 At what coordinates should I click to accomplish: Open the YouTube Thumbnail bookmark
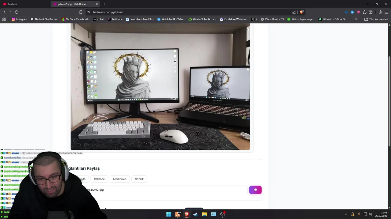[75, 19]
